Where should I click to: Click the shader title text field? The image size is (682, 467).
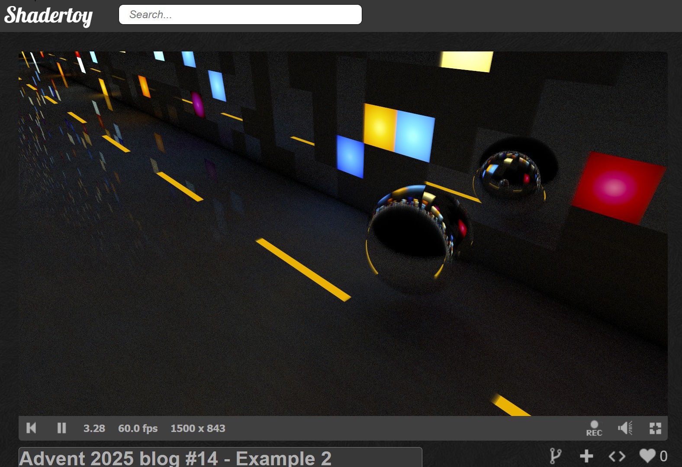coord(220,457)
